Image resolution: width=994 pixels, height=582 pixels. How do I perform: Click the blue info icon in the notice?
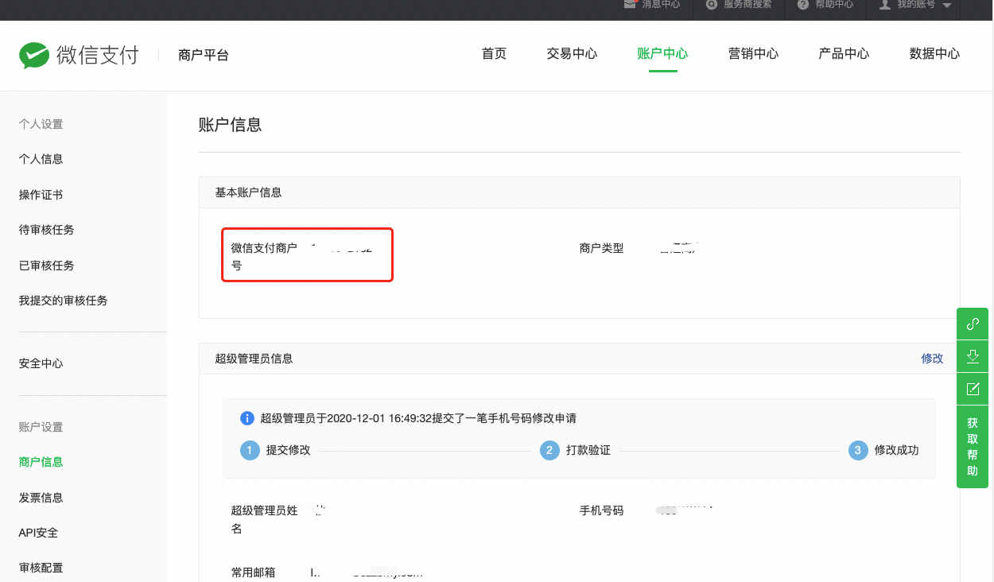coord(247,418)
